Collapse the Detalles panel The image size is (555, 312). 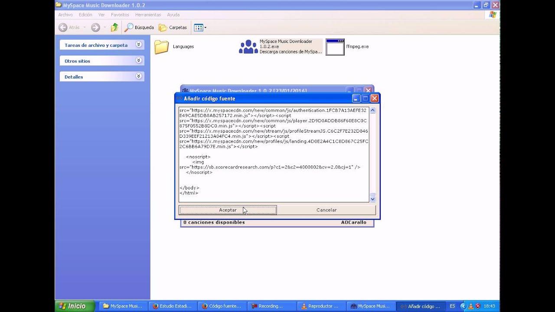139,76
